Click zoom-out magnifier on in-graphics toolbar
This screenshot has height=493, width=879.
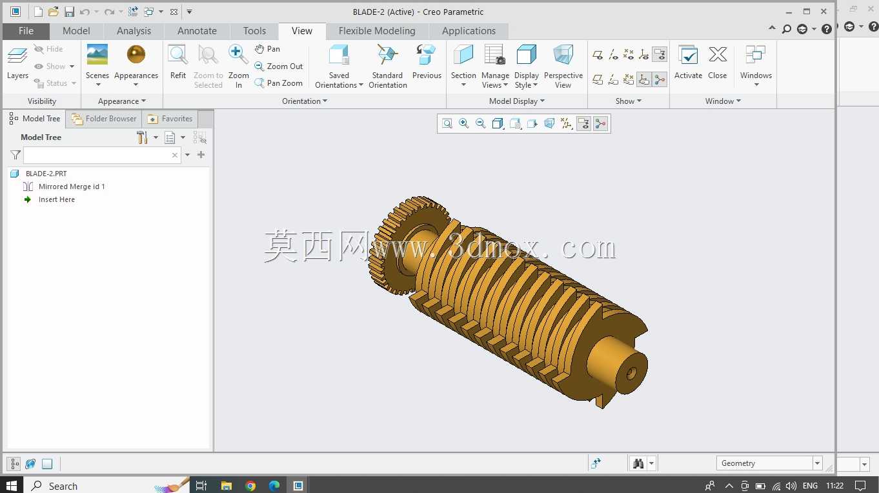pyautogui.click(x=481, y=124)
